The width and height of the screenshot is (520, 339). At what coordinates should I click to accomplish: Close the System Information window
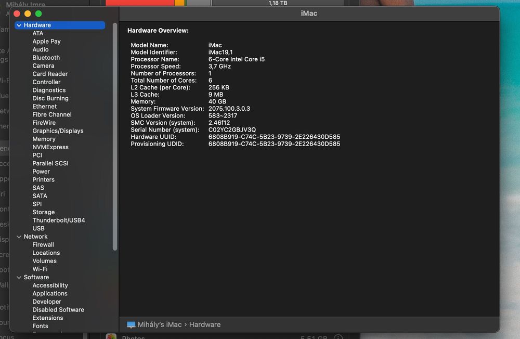17,14
